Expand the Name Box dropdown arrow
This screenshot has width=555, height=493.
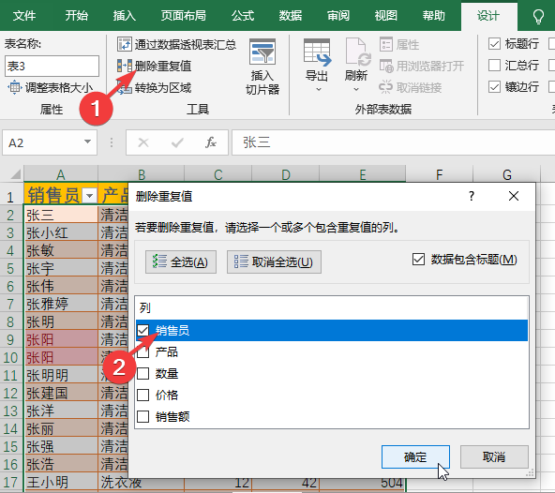(x=87, y=142)
